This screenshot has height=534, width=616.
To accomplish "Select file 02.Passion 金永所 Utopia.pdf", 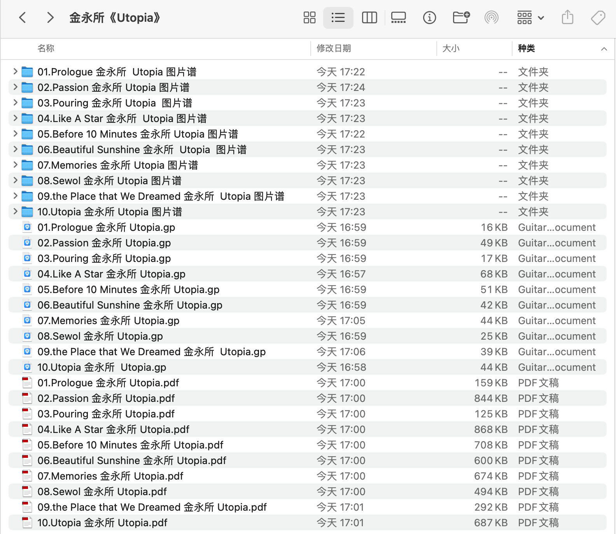I will (106, 398).
